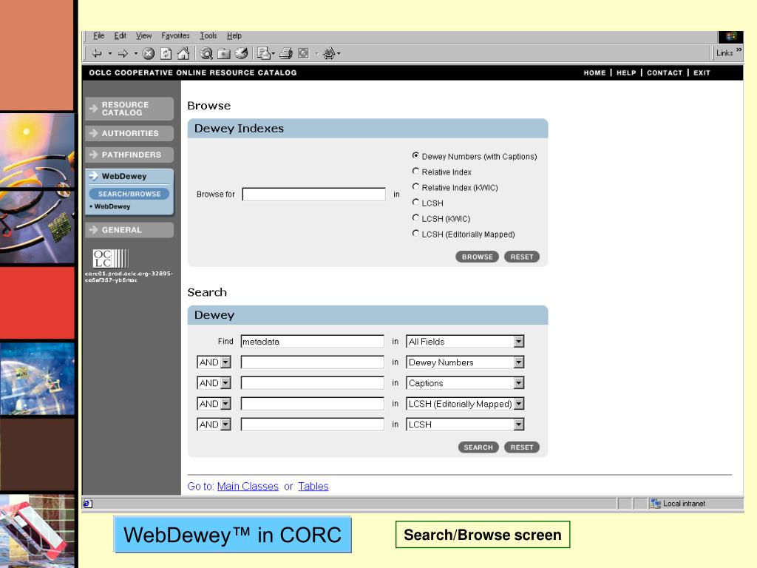
Task: Click the Browse for input field
Action: (x=313, y=195)
